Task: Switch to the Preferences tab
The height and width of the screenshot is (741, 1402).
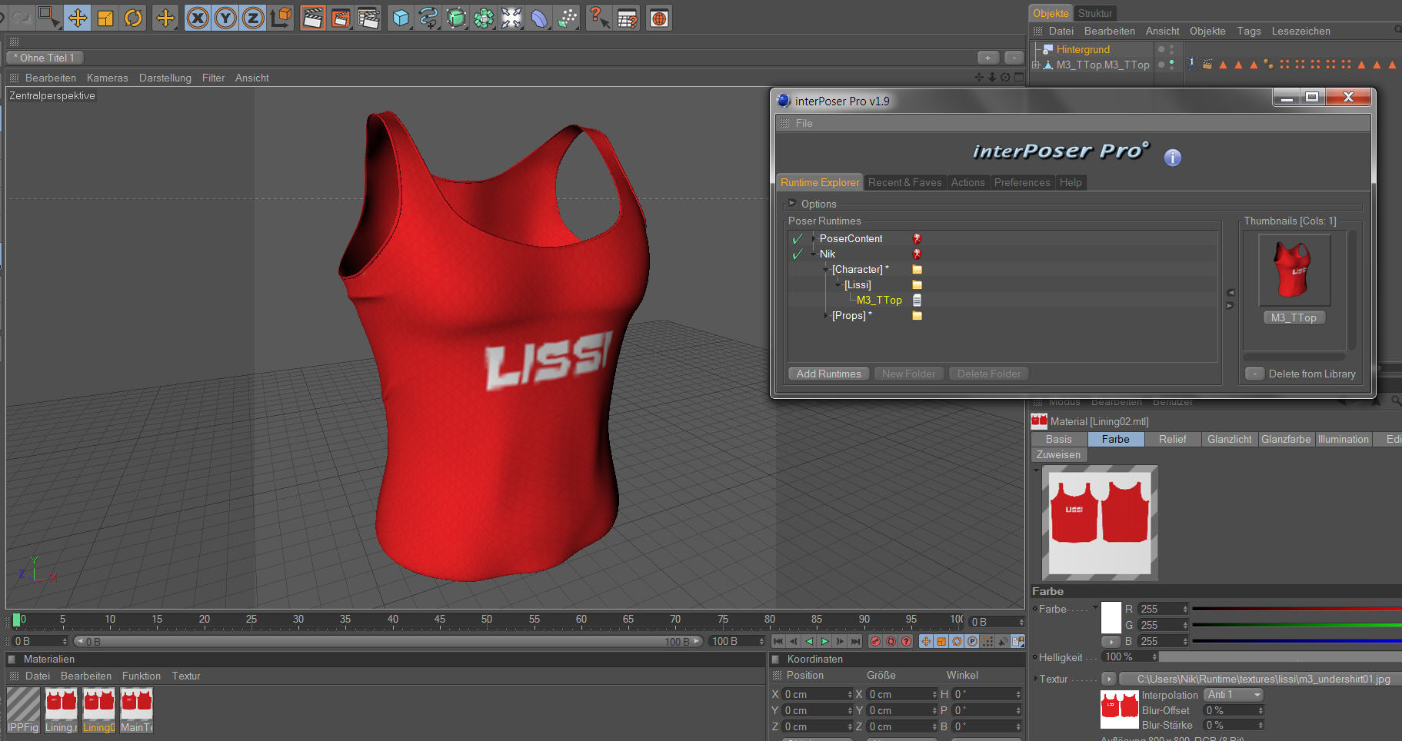Action: tap(1021, 182)
